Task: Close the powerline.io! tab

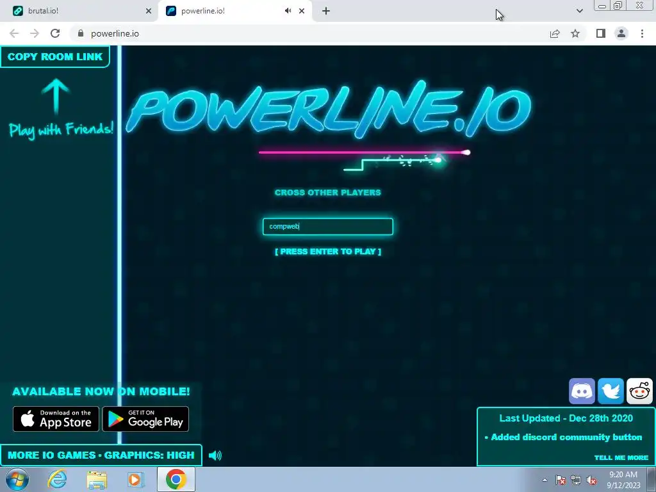Action: [x=302, y=11]
